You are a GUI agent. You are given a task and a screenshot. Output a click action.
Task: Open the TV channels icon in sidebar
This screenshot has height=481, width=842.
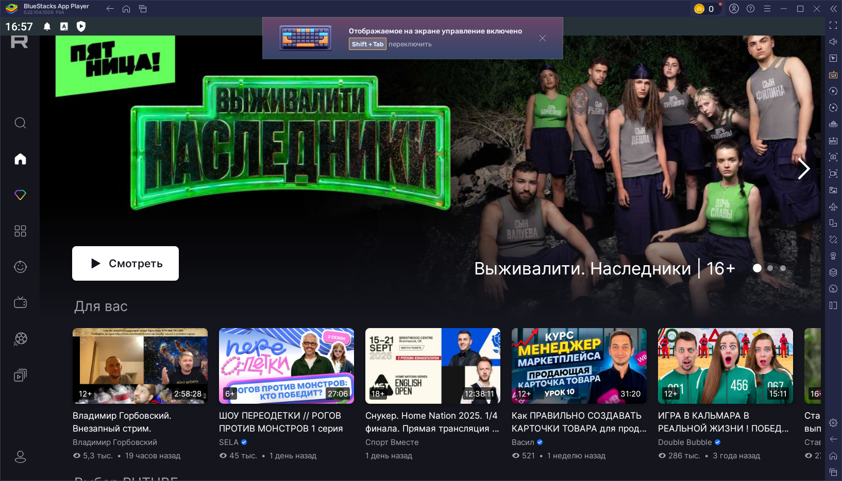20,302
